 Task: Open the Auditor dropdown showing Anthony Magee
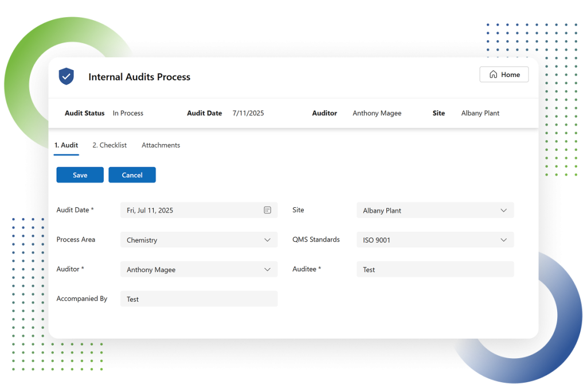tap(198, 270)
